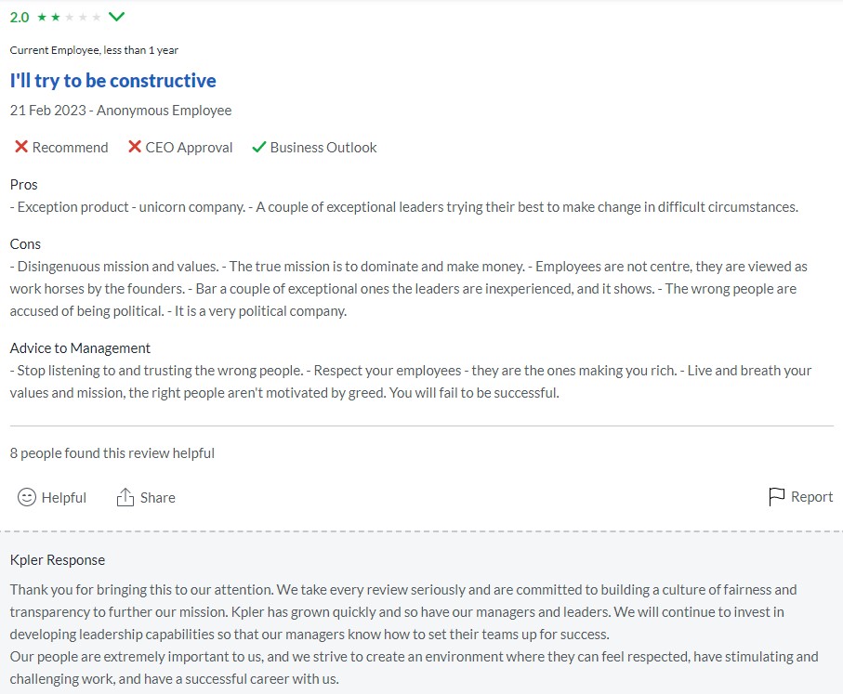
Task: Click the red X beside CEO Approval
Action: tap(135, 147)
